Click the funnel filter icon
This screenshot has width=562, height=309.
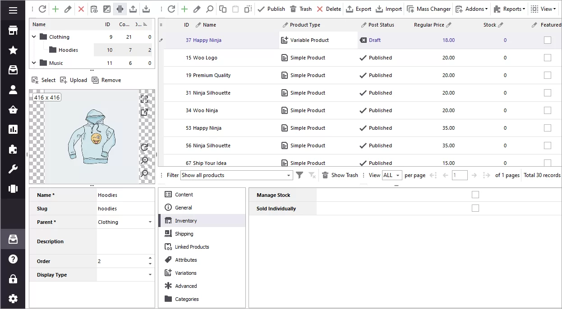(x=299, y=175)
